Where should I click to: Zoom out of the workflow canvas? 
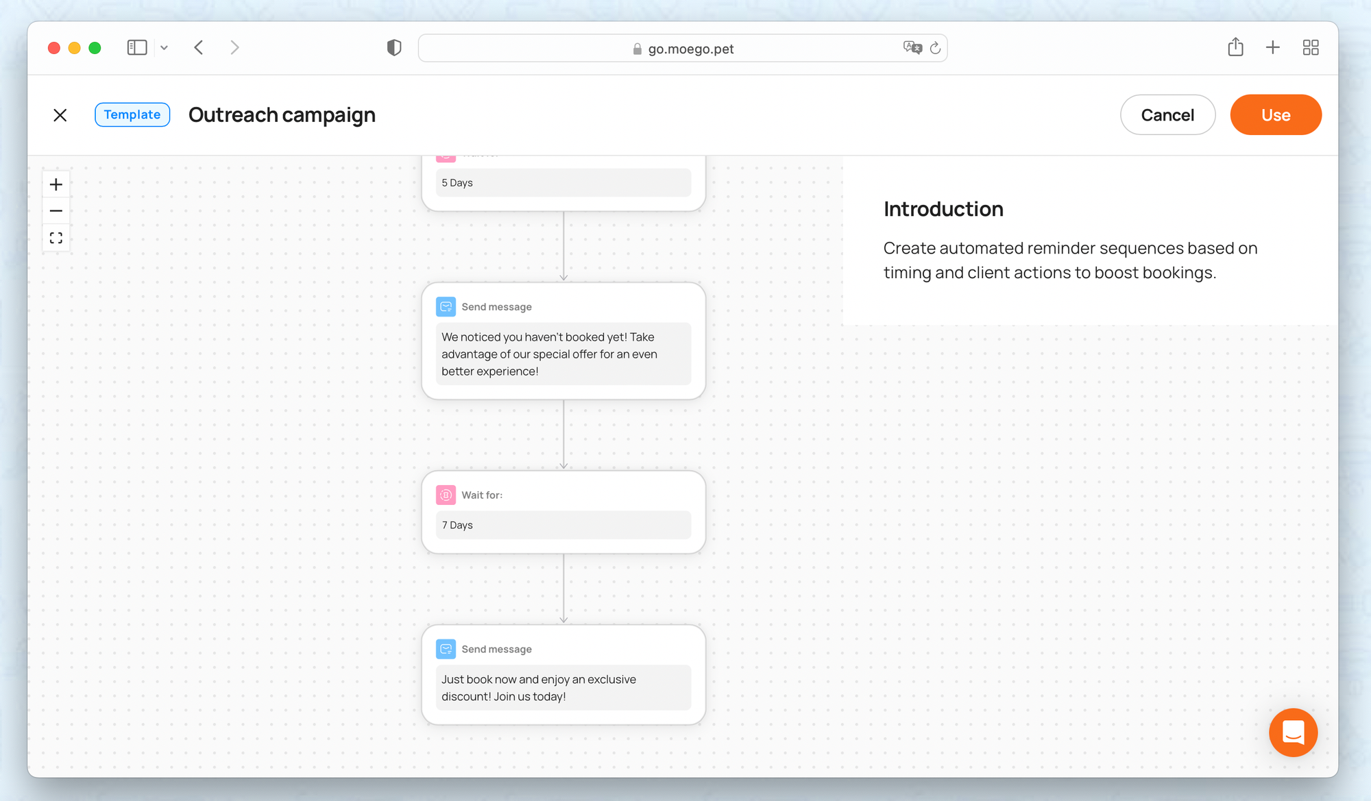click(x=56, y=211)
